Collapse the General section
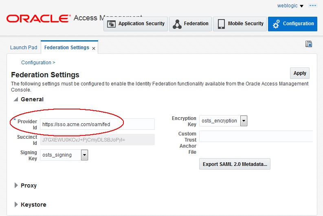Image resolution: width=323 pixels, height=216 pixels. (x=16, y=99)
